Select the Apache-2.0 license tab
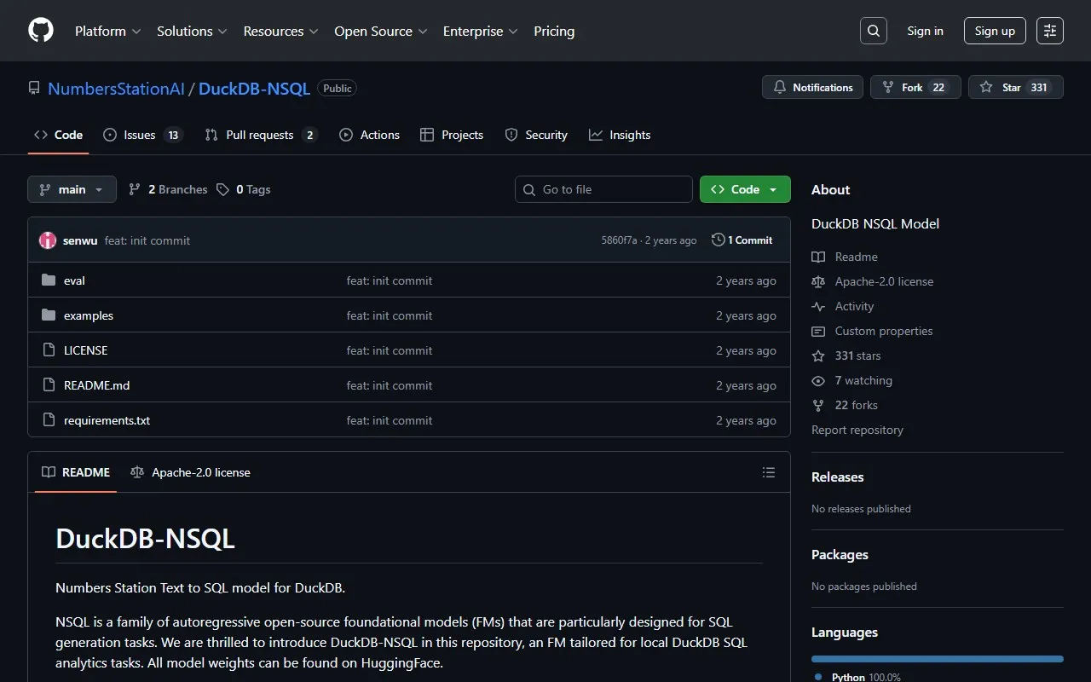The height and width of the screenshot is (682, 1091). pyautogui.click(x=190, y=472)
